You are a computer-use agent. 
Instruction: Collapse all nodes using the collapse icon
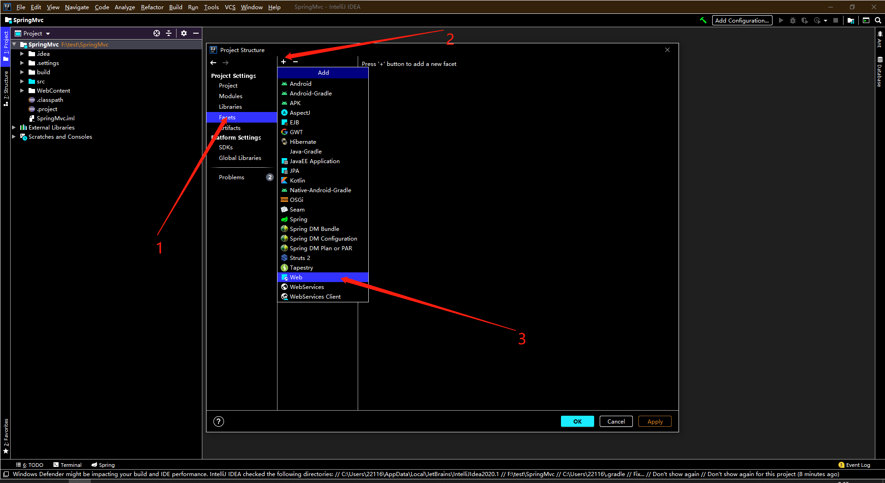point(169,33)
